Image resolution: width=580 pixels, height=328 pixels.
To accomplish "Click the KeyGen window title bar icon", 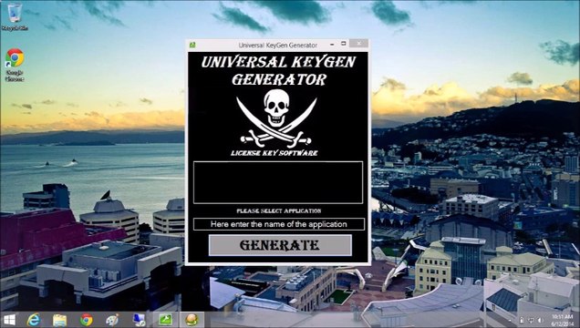I will pos(192,45).
